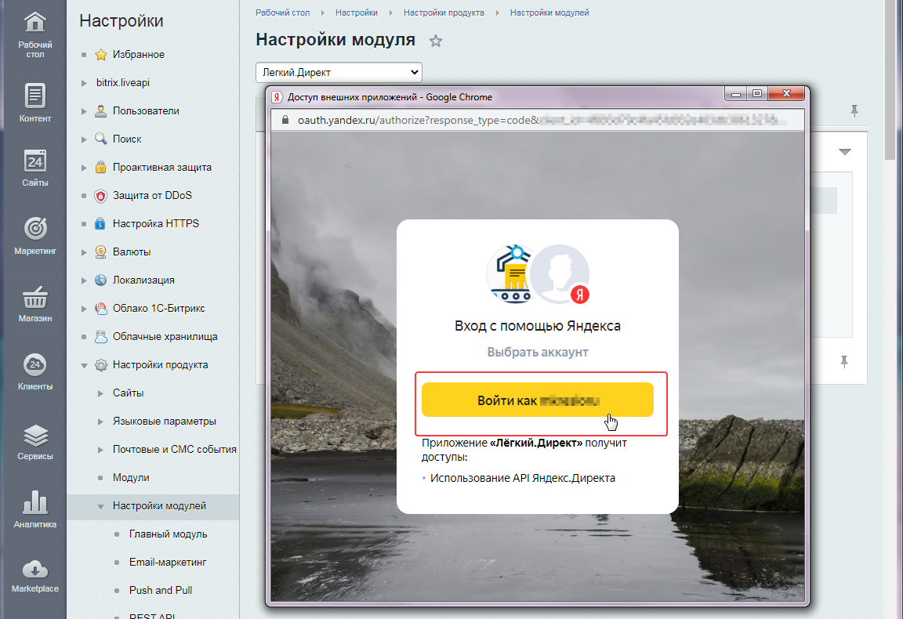Click the Поиск magnifier icon

101,139
